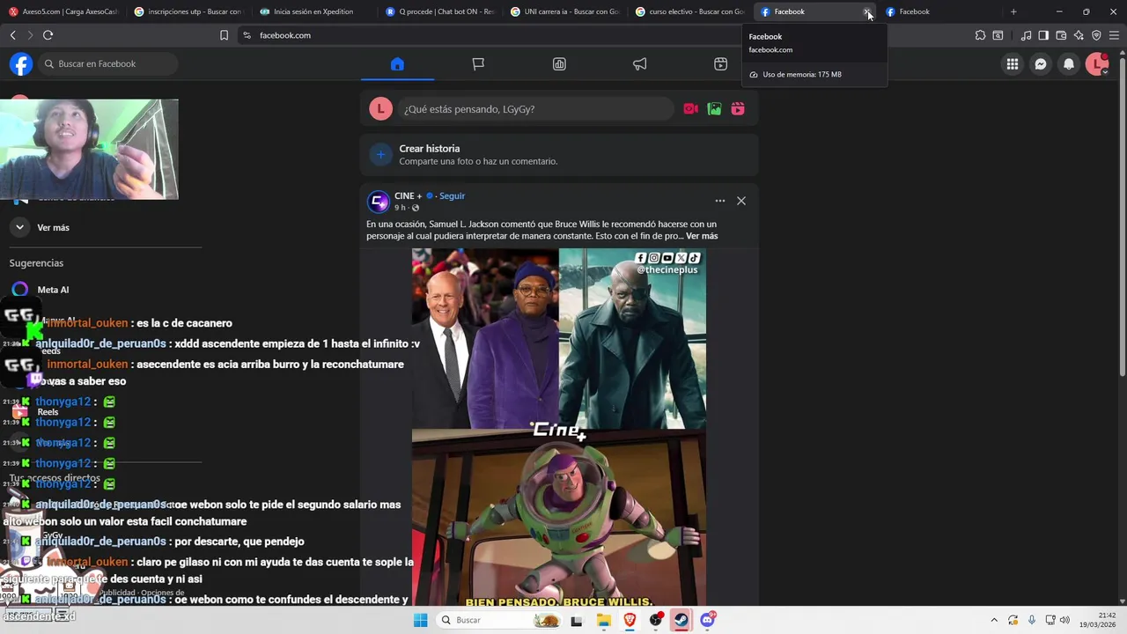Open Facebook notifications bell
This screenshot has width=1127, height=634.
point(1069,64)
